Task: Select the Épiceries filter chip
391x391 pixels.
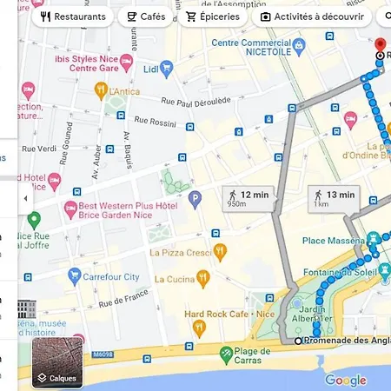Action: click(x=213, y=17)
